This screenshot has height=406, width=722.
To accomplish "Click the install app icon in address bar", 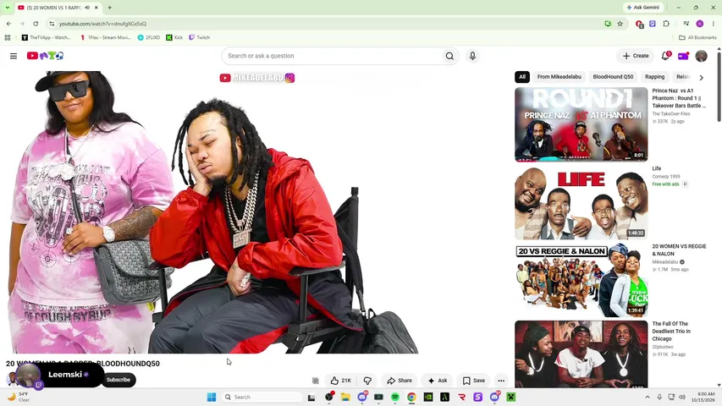I will point(608,24).
